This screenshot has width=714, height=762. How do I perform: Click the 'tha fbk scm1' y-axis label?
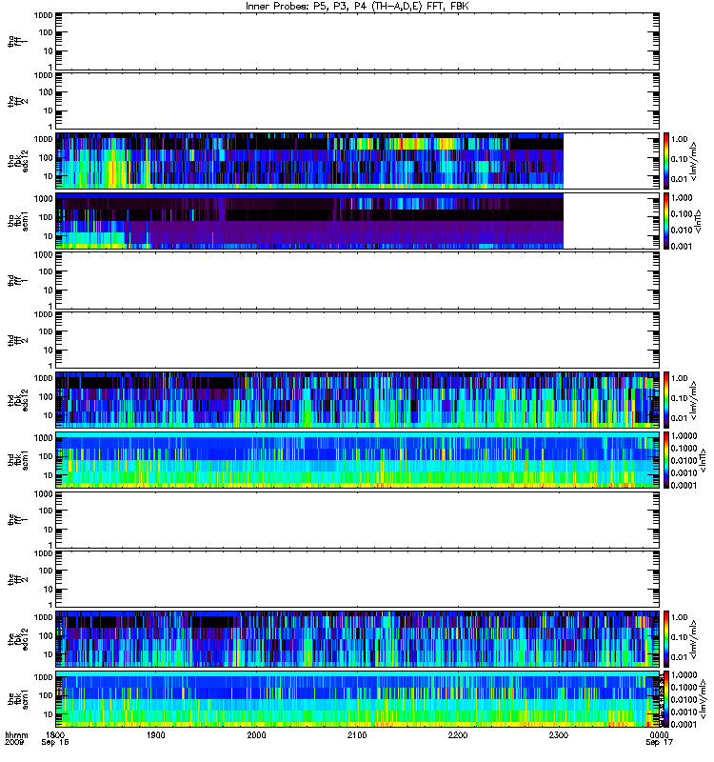pos(17,220)
